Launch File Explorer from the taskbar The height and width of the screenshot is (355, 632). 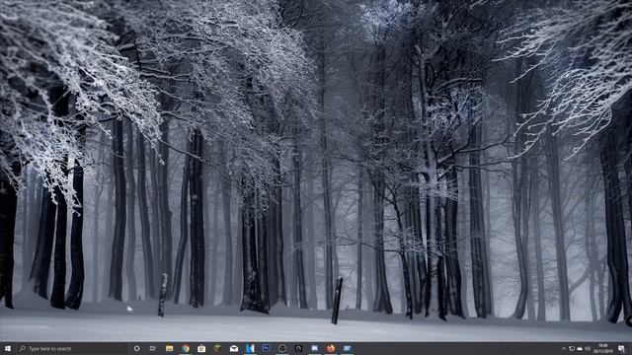pos(169,348)
